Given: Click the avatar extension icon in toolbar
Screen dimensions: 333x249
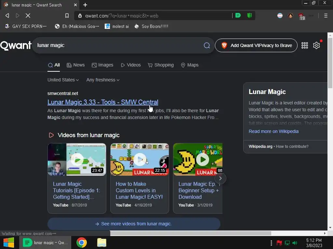Looking at the screenshot, I should pyautogui.click(x=290, y=16).
